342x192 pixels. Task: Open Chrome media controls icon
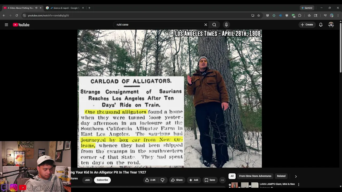[x=325, y=15]
